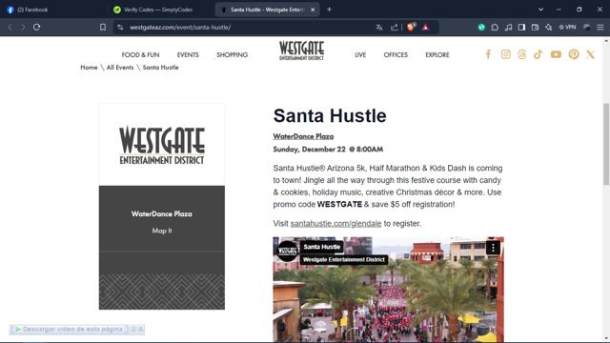Click the date Sunday, December 22 @ 8:00AM
Viewport: 610px width, 343px height.
pos(328,150)
